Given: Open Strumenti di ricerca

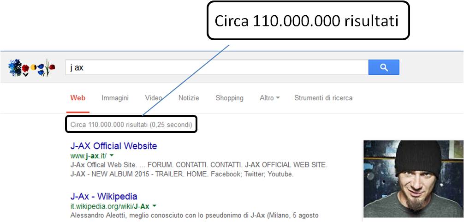Looking at the screenshot, I should [x=323, y=98].
